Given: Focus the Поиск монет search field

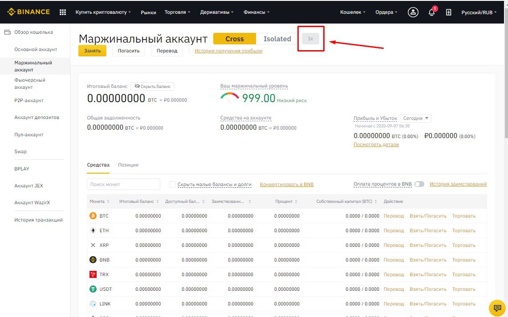Looking at the screenshot, I should click(x=123, y=184).
